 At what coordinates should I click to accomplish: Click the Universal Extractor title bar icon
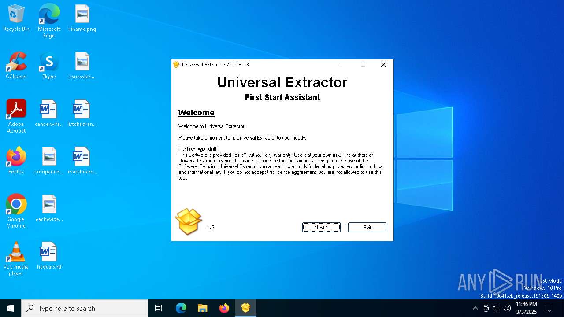[x=177, y=65]
